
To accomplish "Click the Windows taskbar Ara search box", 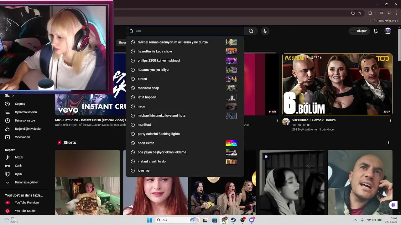I will tap(178, 220).
